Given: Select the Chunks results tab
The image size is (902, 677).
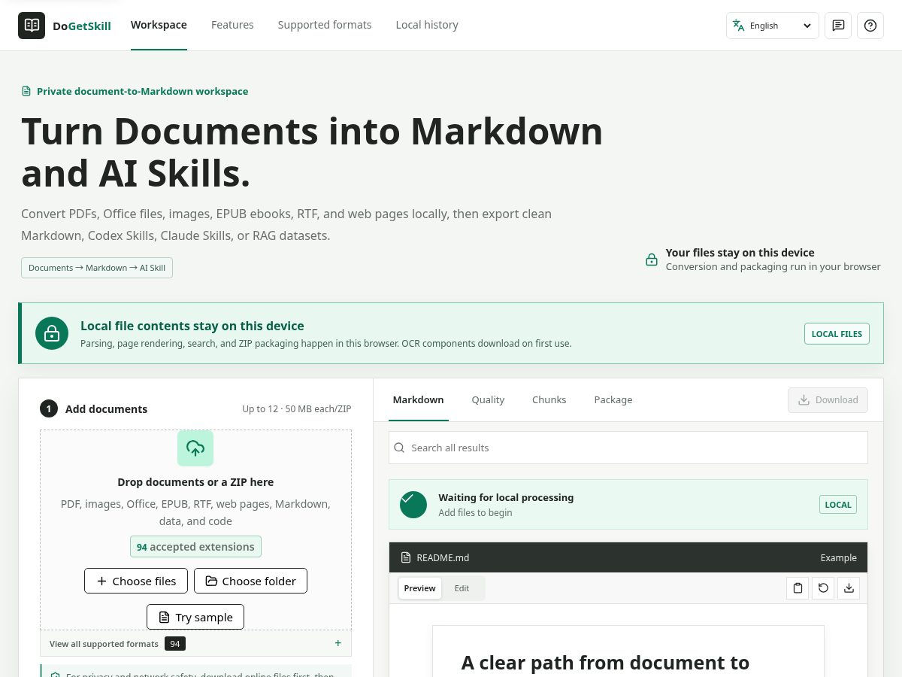Looking at the screenshot, I should 549,399.
